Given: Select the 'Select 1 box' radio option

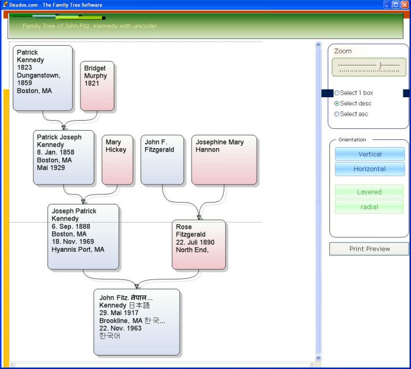Looking at the screenshot, I should 337,93.
